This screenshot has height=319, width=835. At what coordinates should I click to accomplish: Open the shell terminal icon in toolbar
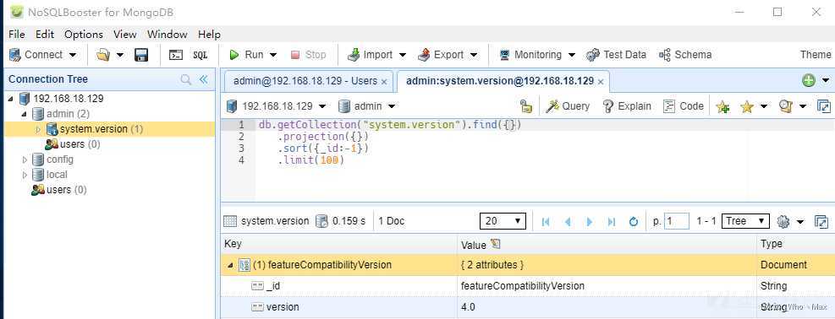coord(176,55)
